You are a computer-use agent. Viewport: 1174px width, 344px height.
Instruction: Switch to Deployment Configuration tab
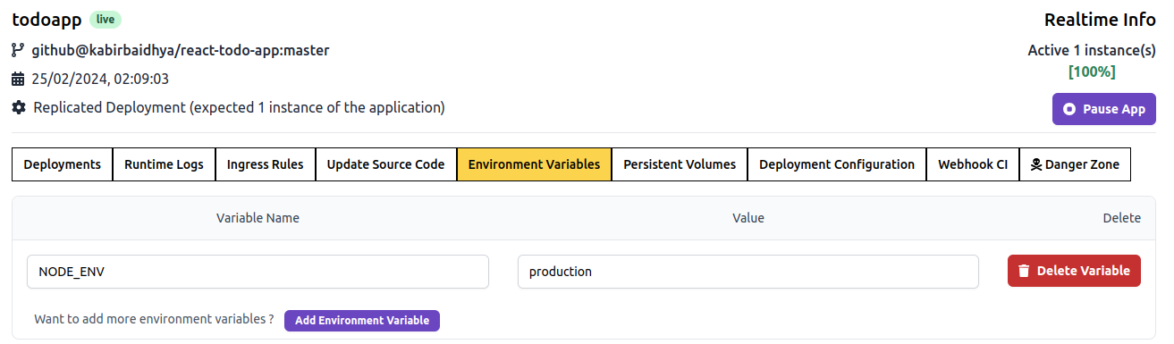[x=837, y=164]
